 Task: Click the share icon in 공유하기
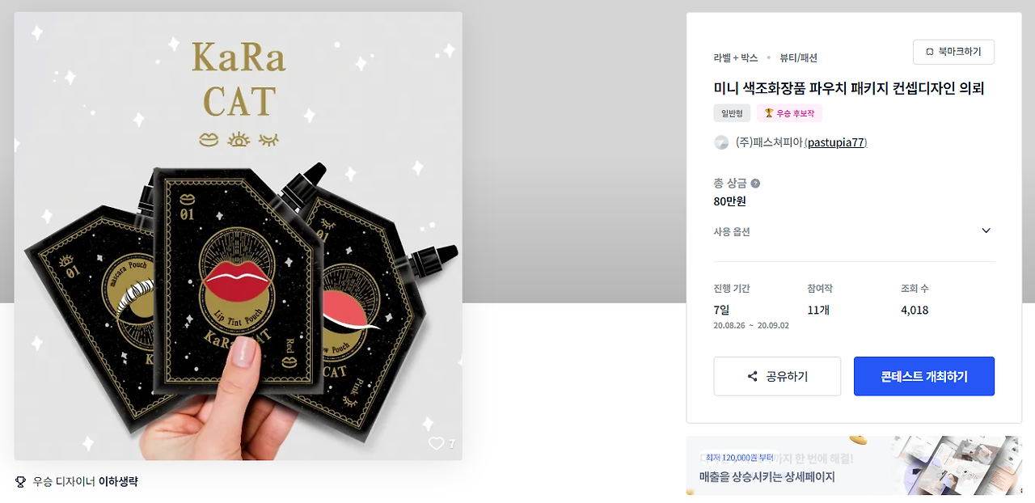pyautogui.click(x=753, y=377)
